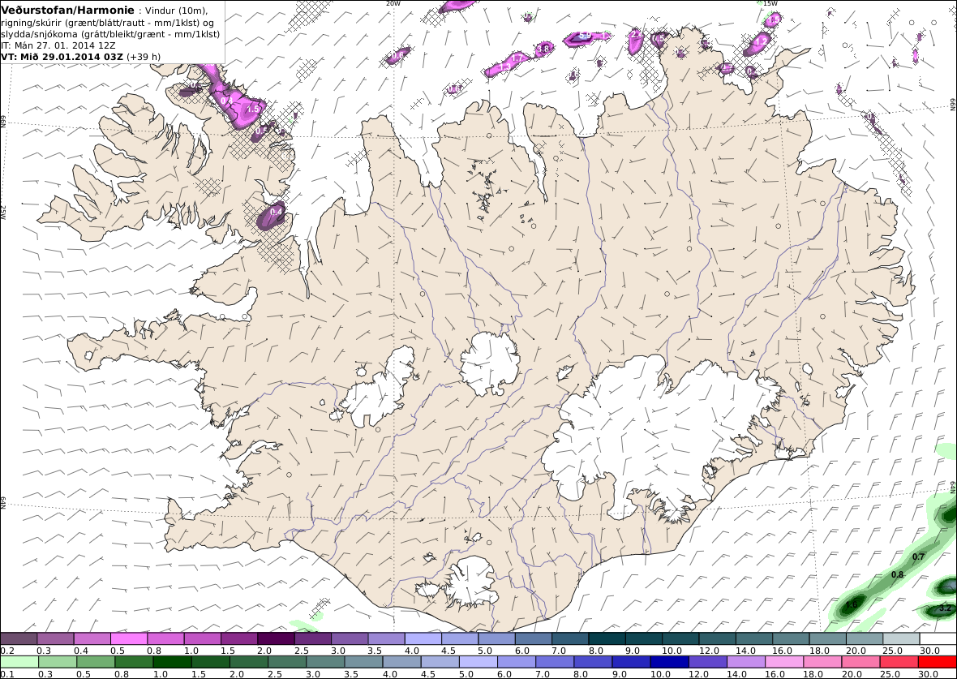957x679 pixels.
Task: Select the bright pink 0.5–0.8 snow legend swatch
Action: [x=129, y=638]
